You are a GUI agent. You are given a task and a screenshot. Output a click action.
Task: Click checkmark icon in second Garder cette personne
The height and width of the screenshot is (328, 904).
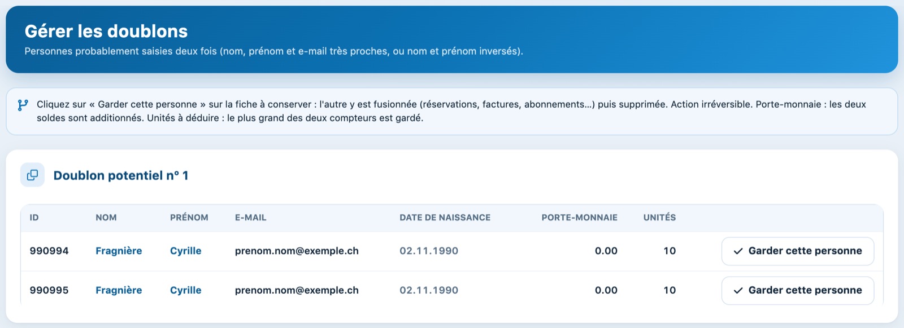pyautogui.click(x=738, y=291)
